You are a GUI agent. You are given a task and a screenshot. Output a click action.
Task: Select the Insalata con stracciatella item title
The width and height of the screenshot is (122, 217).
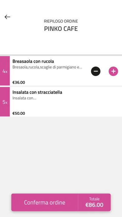[37, 92]
